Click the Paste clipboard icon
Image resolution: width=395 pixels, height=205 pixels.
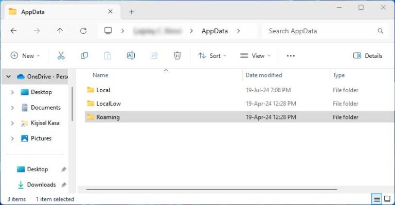tap(107, 55)
